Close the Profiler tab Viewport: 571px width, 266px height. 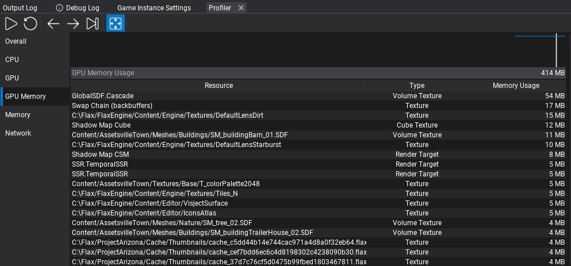pos(241,7)
